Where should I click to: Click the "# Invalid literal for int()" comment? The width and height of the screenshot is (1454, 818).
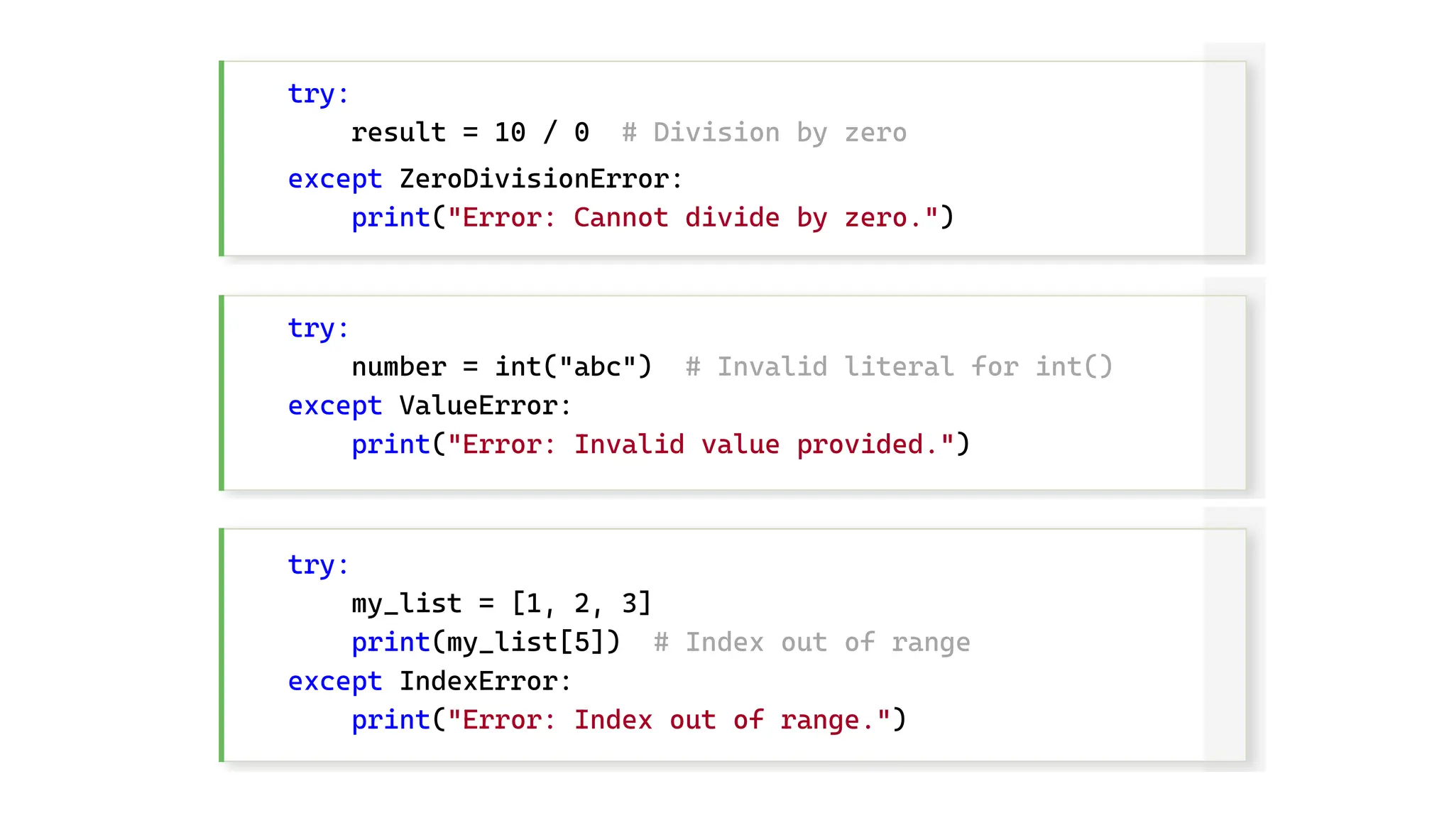click(899, 366)
